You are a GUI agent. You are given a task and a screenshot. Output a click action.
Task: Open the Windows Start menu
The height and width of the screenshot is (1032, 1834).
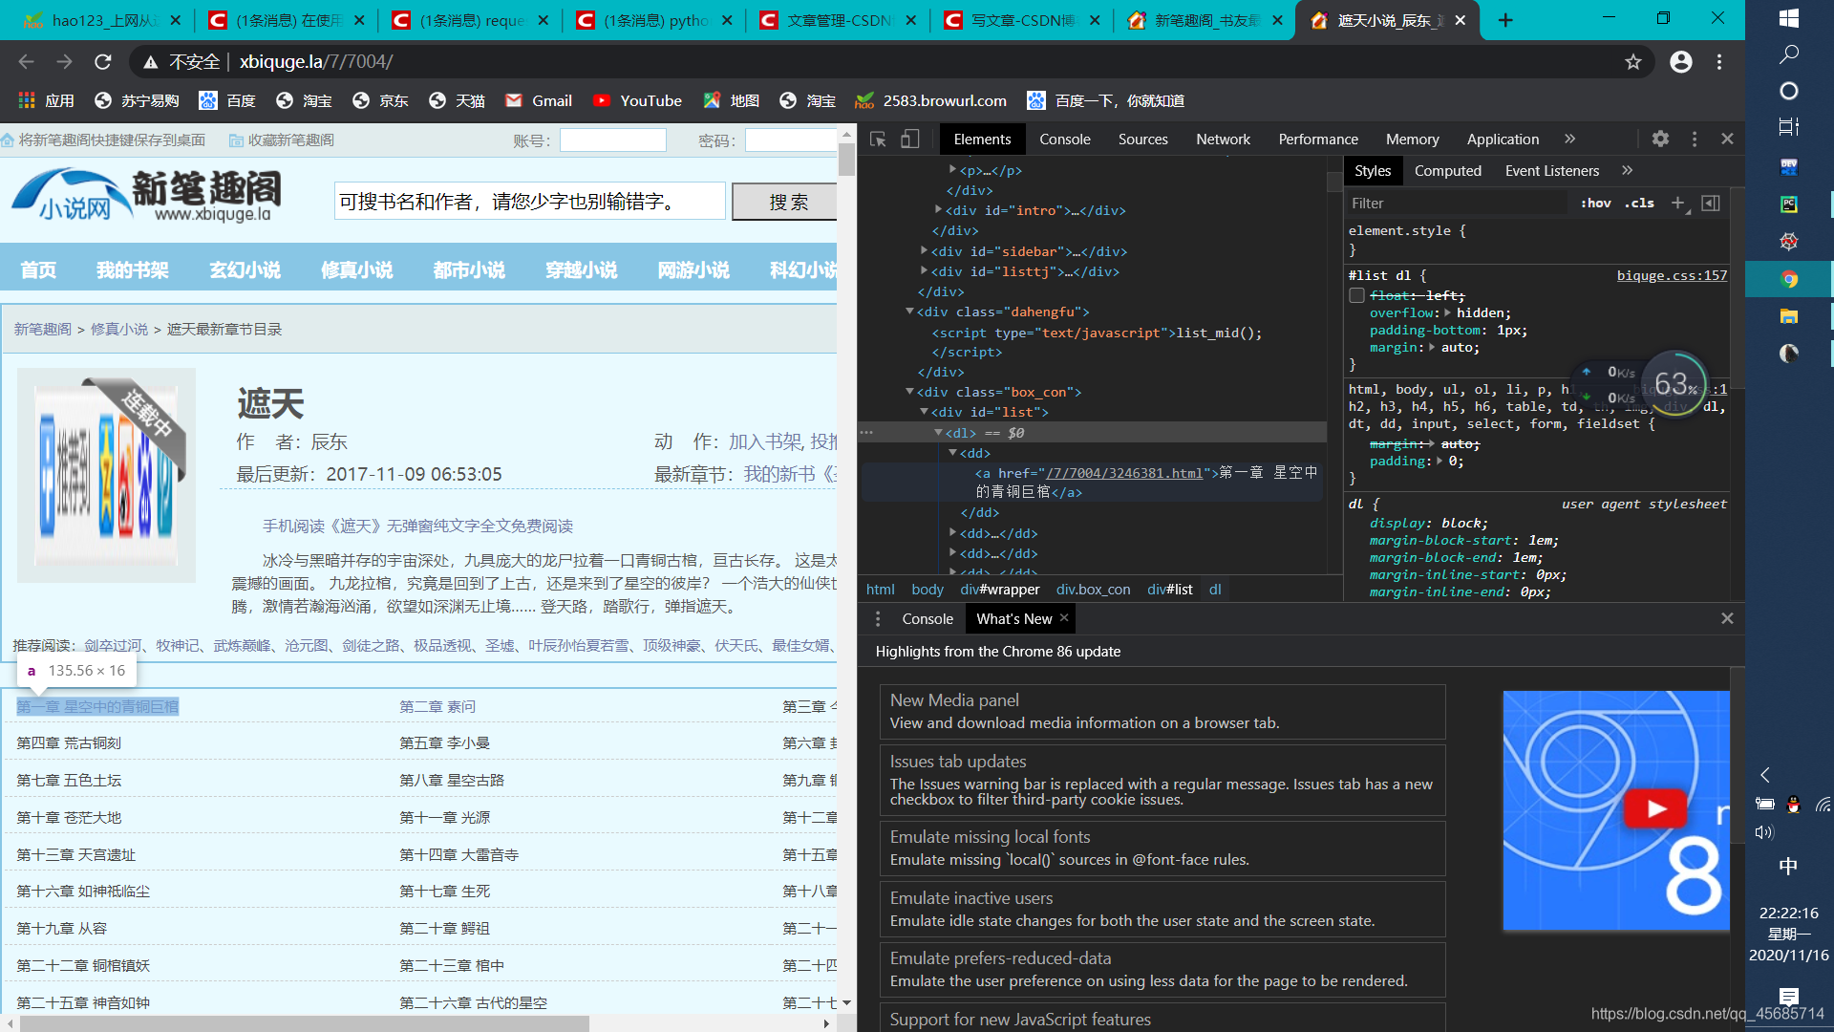pyautogui.click(x=1789, y=18)
